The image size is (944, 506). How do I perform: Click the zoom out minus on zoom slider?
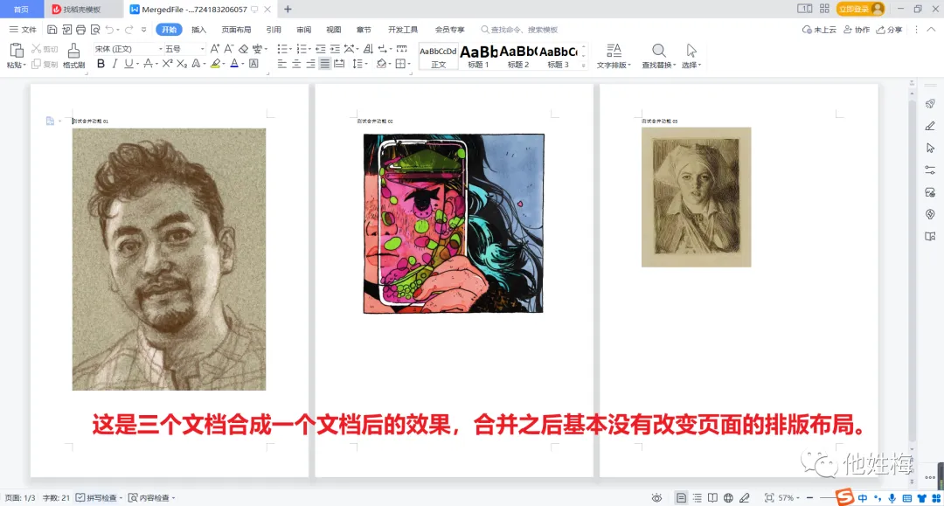pyautogui.click(x=809, y=497)
